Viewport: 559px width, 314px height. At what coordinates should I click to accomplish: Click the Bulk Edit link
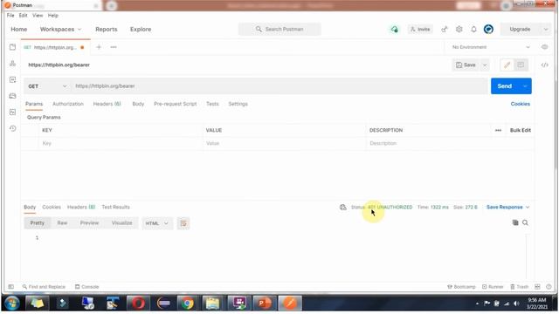(521, 130)
